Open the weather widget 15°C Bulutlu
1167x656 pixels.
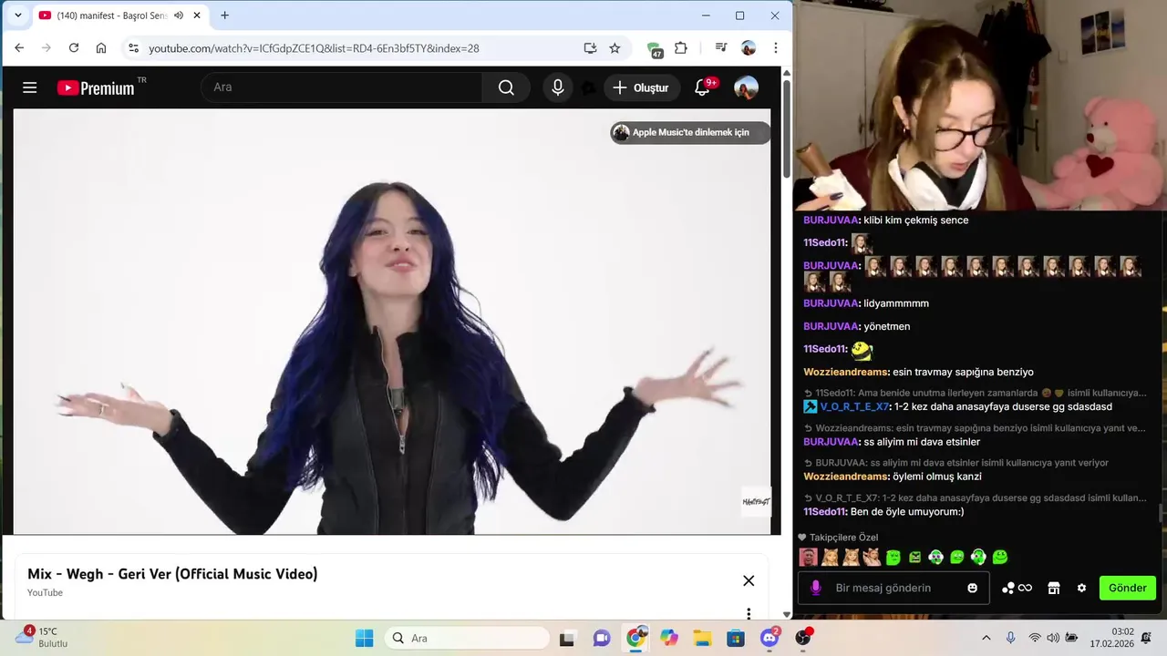point(43,637)
